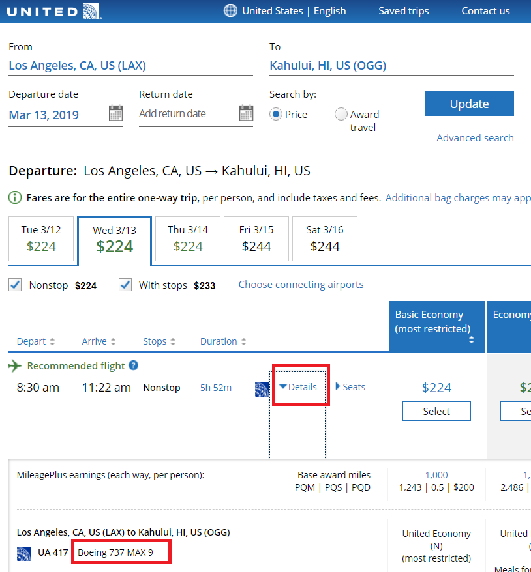
Task: Click the UA 417 flight number
Action: (53, 552)
